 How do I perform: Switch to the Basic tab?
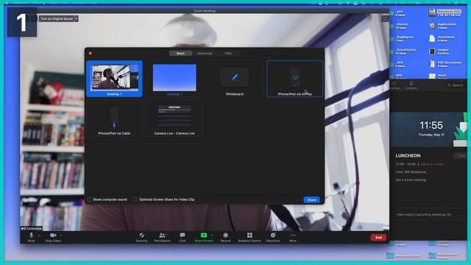point(180,53)
